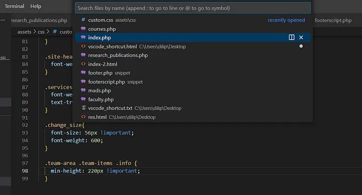Focus the Search files by name field

coord(193,8)
